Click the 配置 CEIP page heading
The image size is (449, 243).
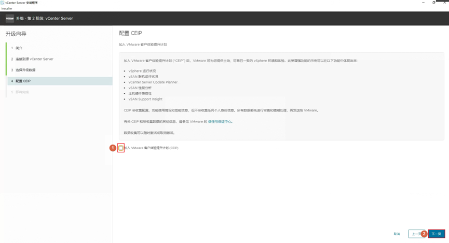[130, 33]
